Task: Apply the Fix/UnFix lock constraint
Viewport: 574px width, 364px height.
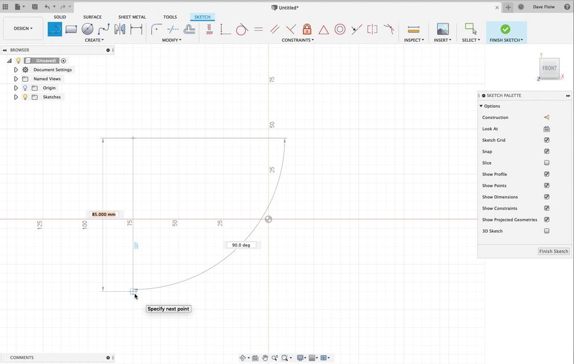Action: [x=307, y=28]
